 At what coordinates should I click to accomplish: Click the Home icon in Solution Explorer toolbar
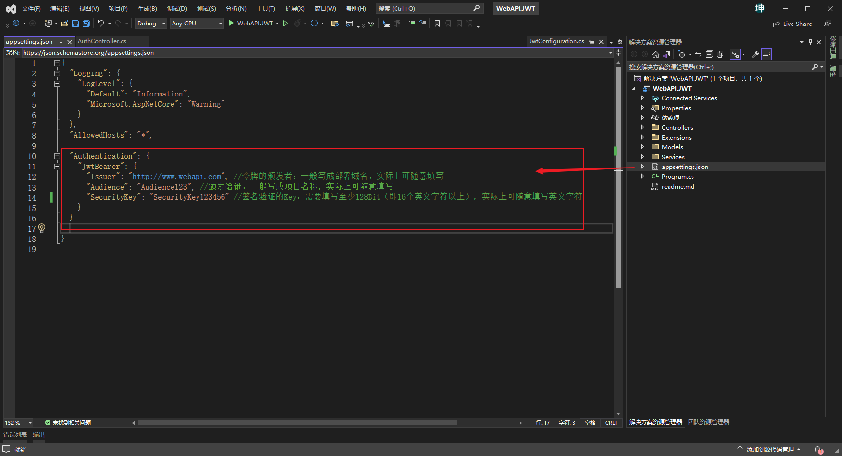pos(656,54)
